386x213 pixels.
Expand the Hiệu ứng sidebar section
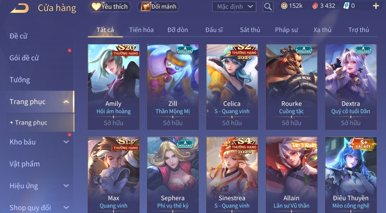coord(66,186)
